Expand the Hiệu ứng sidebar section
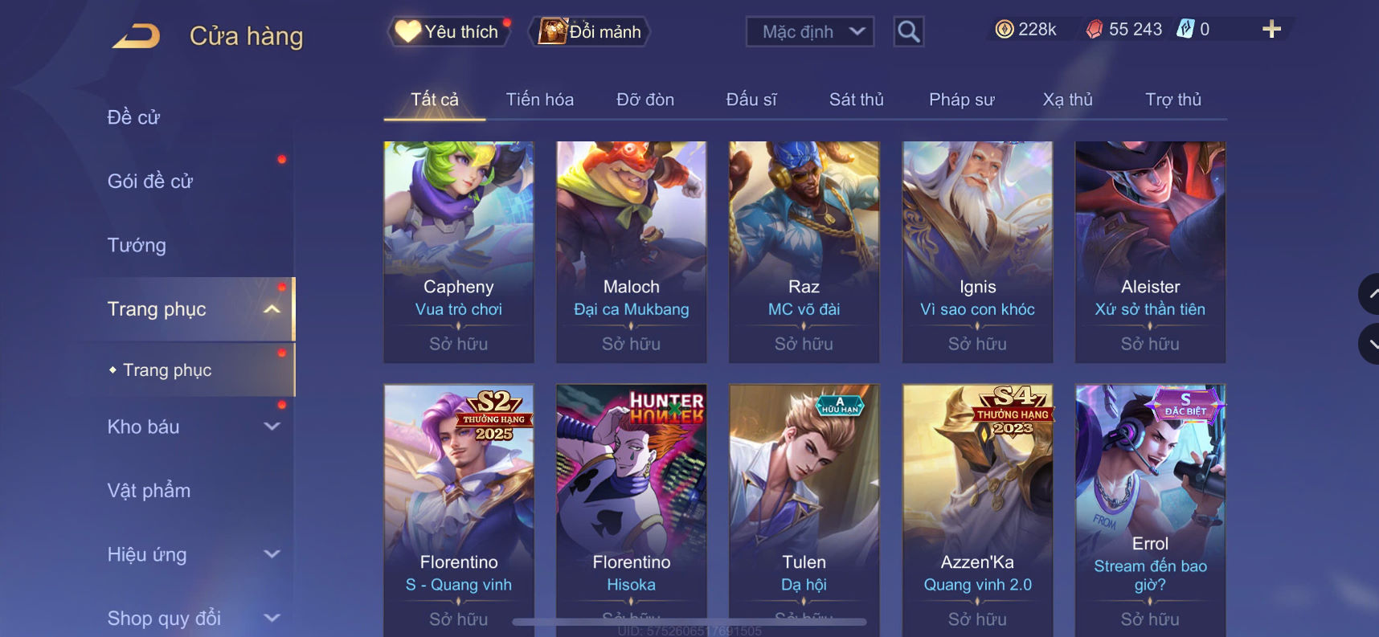The height and width of the screenshot is (637, 1379). coord(272,554)
